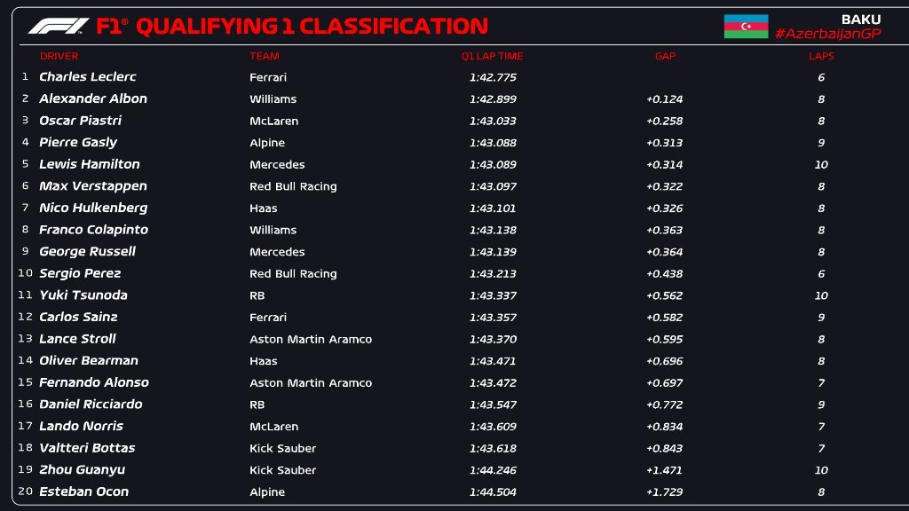909x511 pixels.
Task: Click Oscar Piastri's name
Action: coord(80,121)
